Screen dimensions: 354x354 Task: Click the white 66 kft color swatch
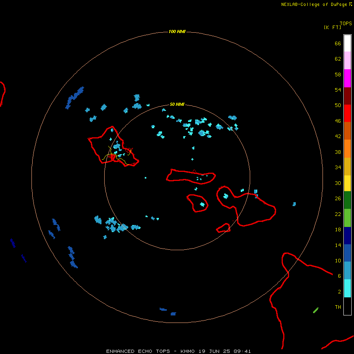tap(347, 43)
